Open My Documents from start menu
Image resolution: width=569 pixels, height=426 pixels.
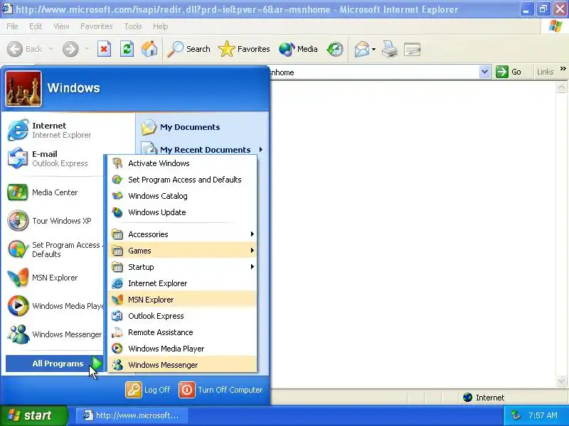203,127
